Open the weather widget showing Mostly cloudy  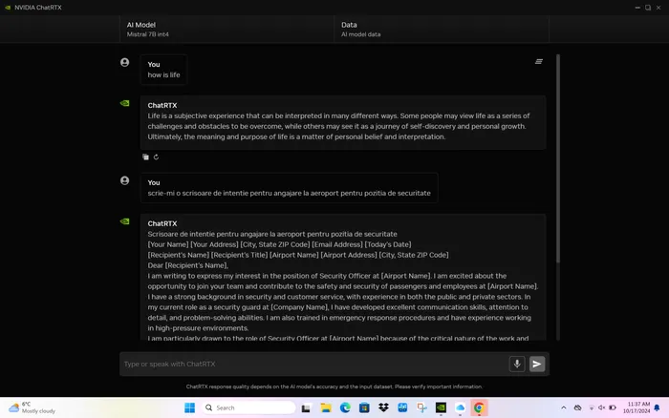pyautogui.click(x=32, y=408)
